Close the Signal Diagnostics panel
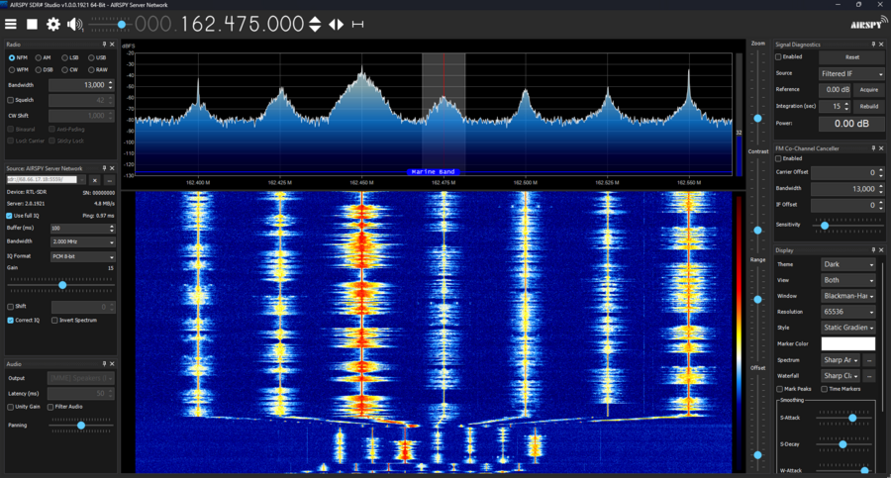 (x=881, y=45)
